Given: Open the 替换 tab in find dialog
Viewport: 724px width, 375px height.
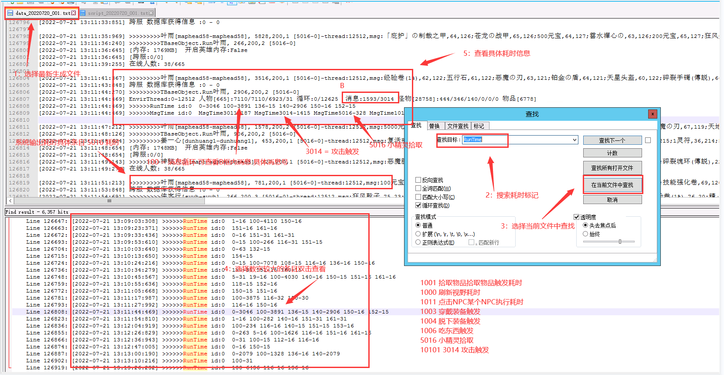Looking at the screenshot, I should pyautogui.click(x=435, y=126).
